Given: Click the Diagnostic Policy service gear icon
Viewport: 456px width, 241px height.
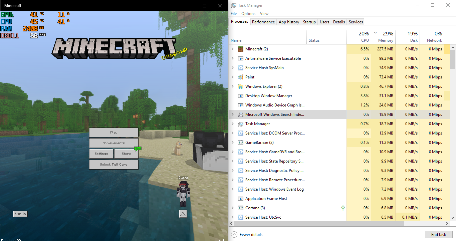Looking at the screenshot, I should pyautogui.click(x=240, y=171).
